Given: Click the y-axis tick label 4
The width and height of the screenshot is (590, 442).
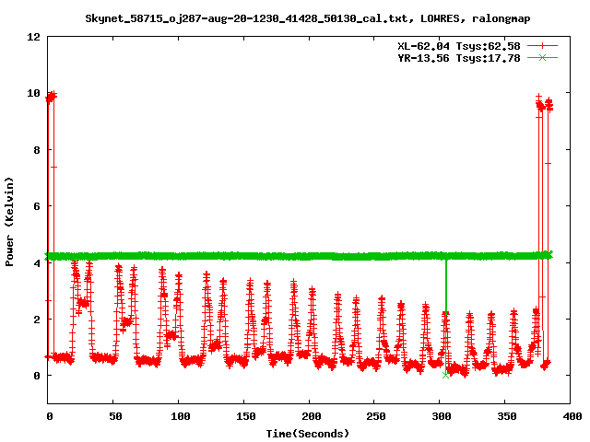Looking at the screenshot, I should tap(37, 263).
